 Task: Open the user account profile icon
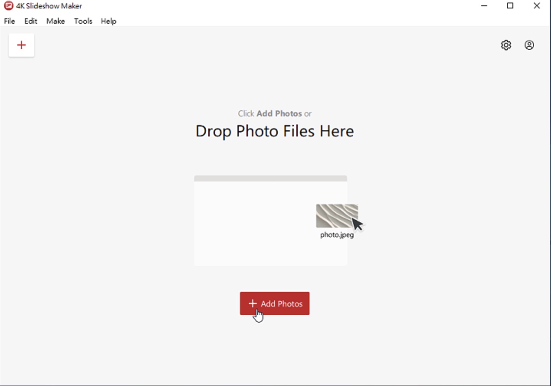(x=529, y=45)
